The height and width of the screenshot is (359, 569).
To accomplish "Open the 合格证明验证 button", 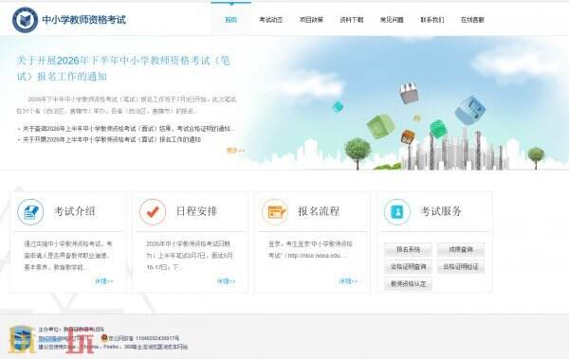I will pyautogui.click(x=461, y=267).
